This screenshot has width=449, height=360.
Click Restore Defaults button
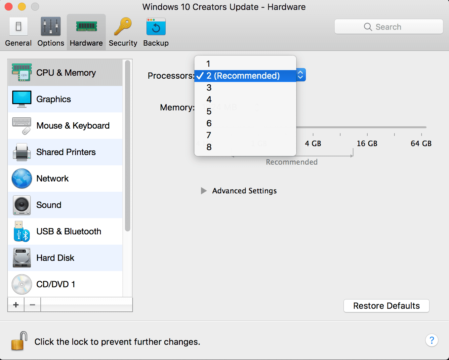[x=387, y=306]
